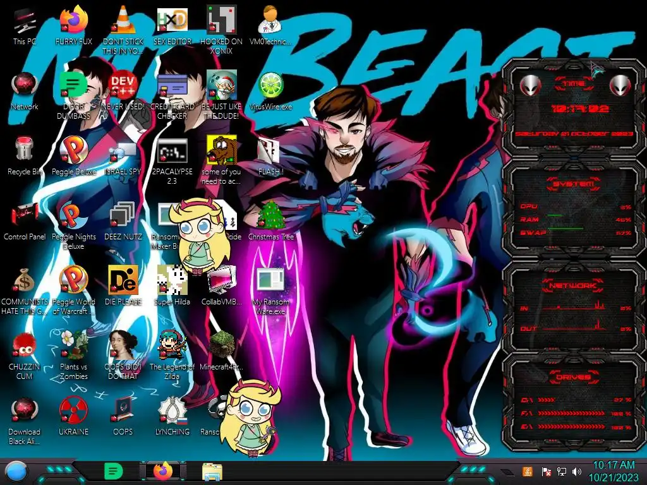Open the Christmas Tree shortcut
Viewport: 647px width, 485px height.
tap(270, 220)
